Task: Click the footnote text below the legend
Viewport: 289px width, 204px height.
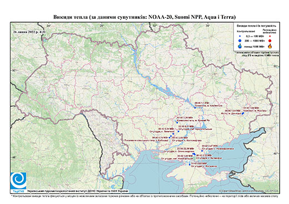Action: coord(257,54)
